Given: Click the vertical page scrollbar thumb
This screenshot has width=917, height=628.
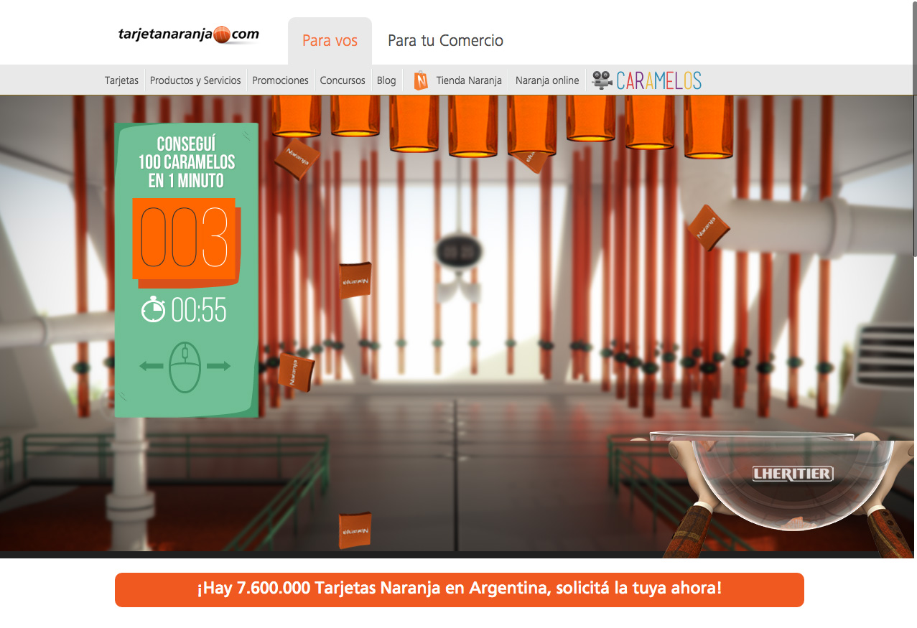Looking at the screenshot, I should pyautogui.click(x=913, y=129).
